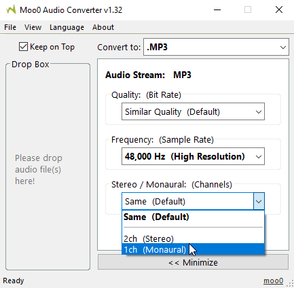Image resolution: width=294 pixels, height=288 pixels.
Task: Click the << Minimize button
Action: point(193,263)
